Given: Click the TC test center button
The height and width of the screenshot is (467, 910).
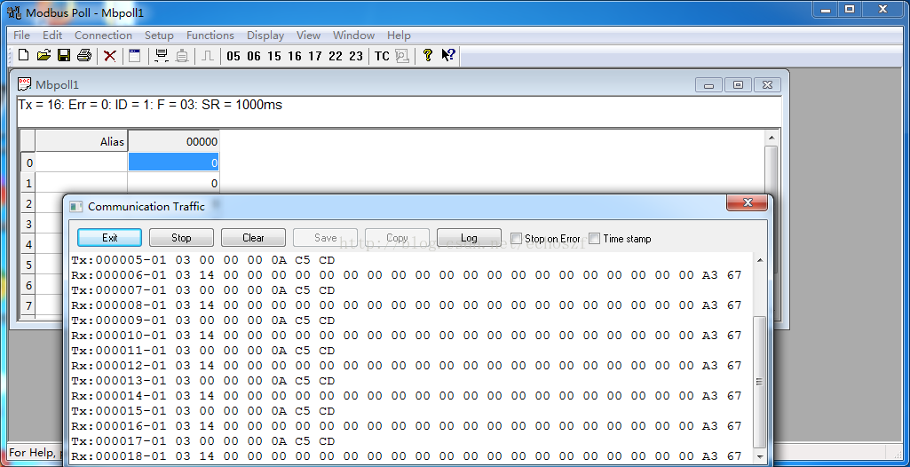Looking at the screenshot, I should click(x=382, y=56).
